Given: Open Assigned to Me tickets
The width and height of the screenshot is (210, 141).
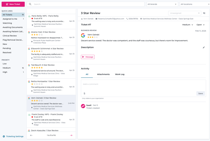Looking at the screenshot, I should (13, 19).
